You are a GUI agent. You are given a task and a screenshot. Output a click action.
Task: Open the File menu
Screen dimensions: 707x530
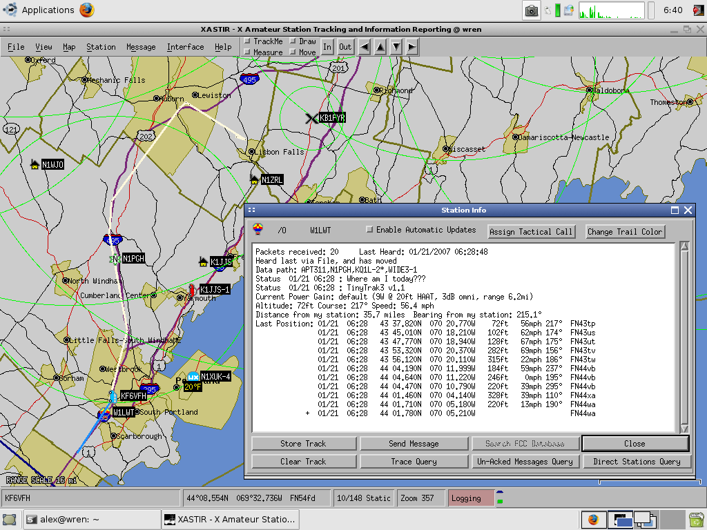[x=17, y=47]
